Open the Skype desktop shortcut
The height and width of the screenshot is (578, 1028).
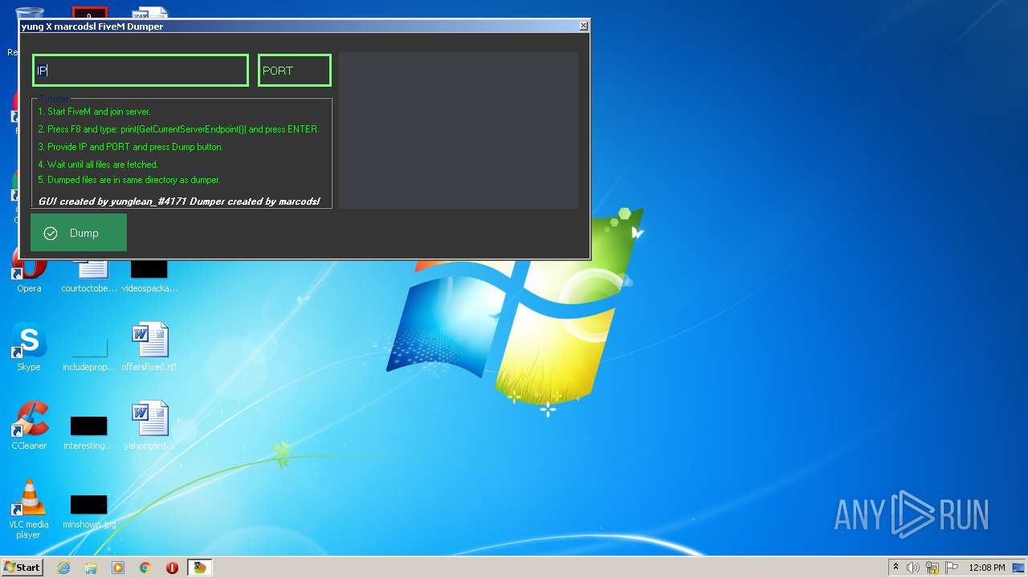coord(29,348)
